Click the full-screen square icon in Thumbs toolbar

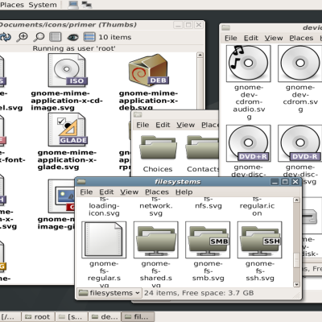tap(56, 37)
